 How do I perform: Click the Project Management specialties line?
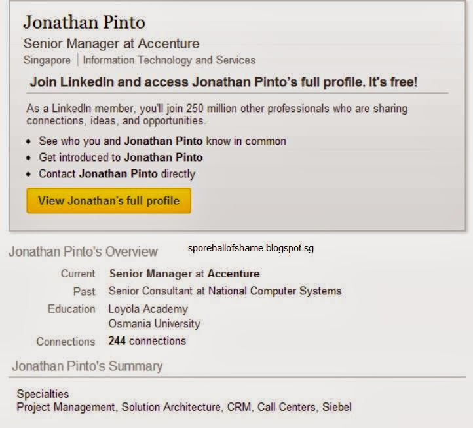coord(183,407)
